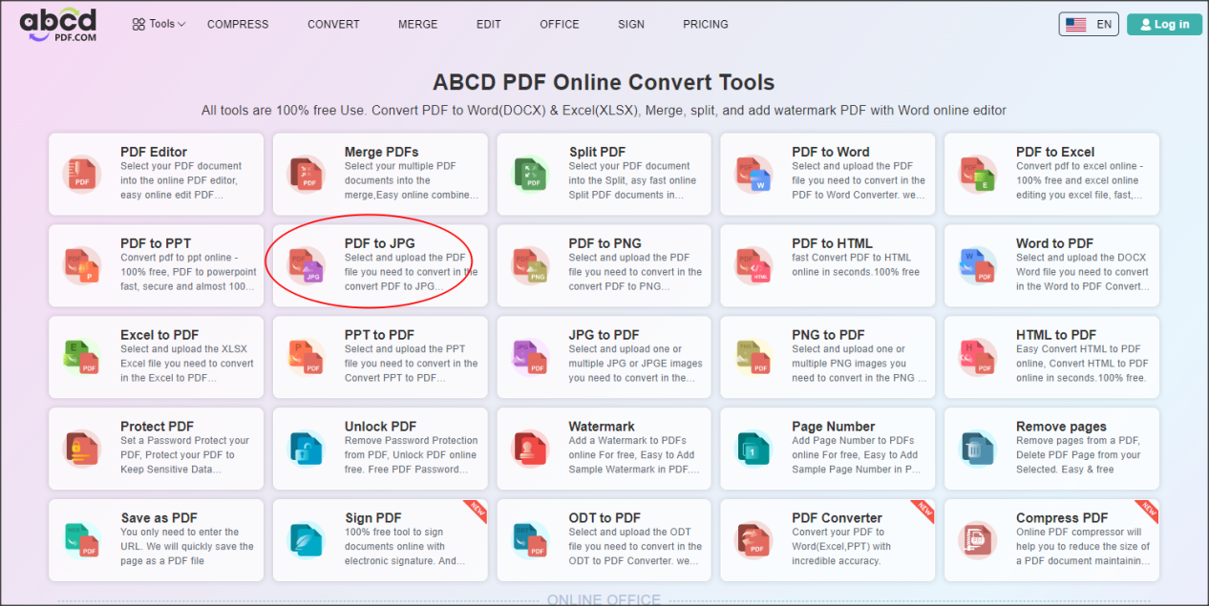1209x606 pixels.
Task: Click the Compress PDF card icon
Action: (978, 540)
